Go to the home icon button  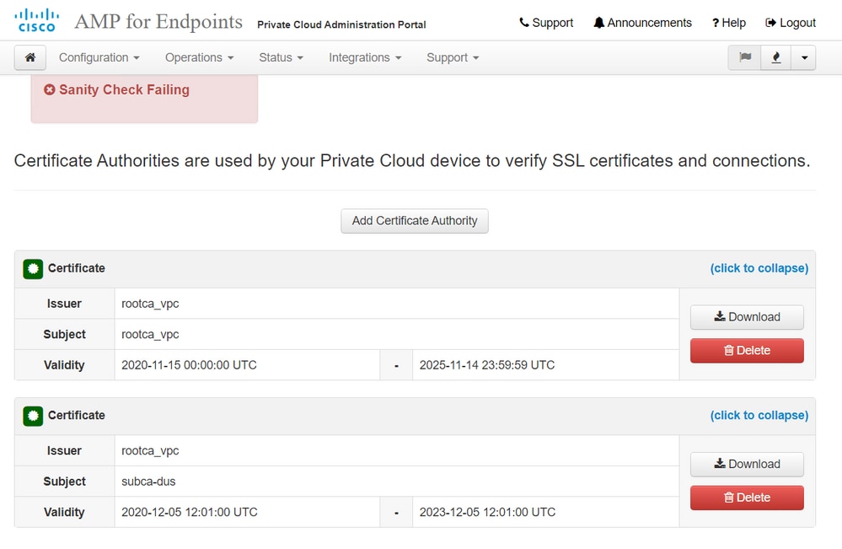tap(30, 57)
